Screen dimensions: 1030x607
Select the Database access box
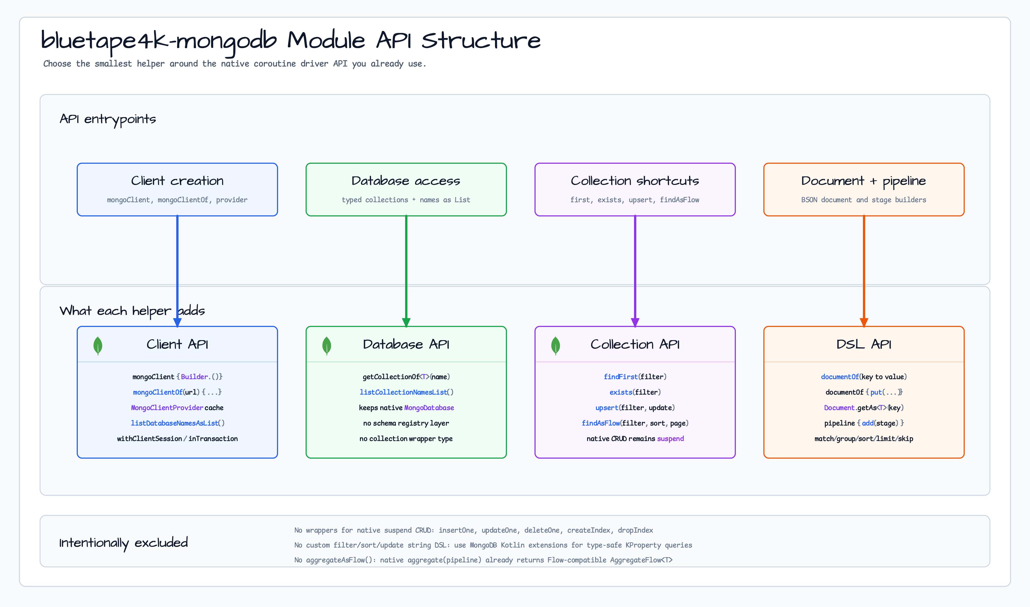pos(406,189)
